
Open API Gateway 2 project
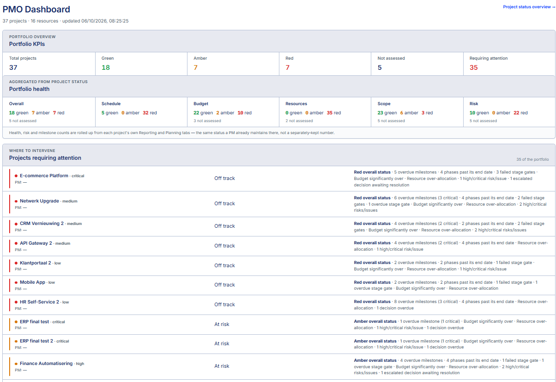36,243
